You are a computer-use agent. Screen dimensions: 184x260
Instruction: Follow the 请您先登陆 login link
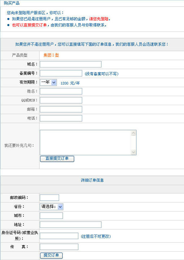click(99, 19)
